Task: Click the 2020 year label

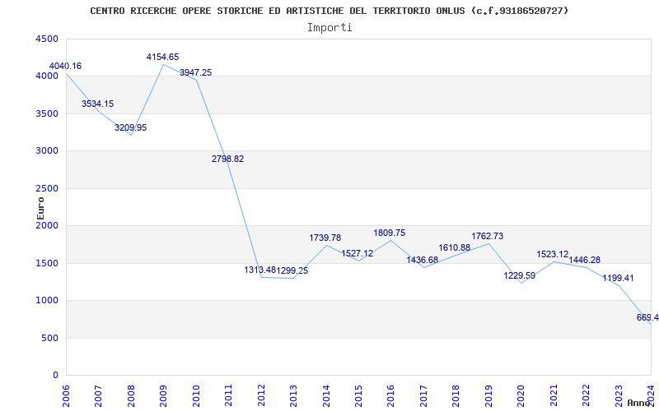Action: tap(521, 395)
